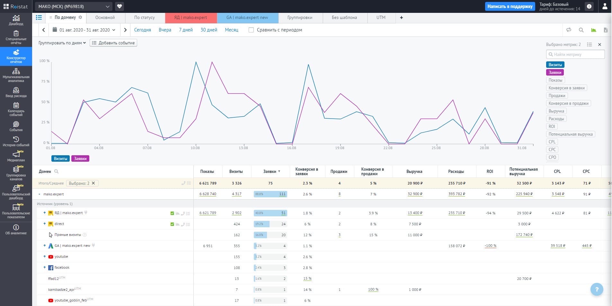Expand the youtube source row
Viewport: 612px width, 306px height.
tap(45, 256)
